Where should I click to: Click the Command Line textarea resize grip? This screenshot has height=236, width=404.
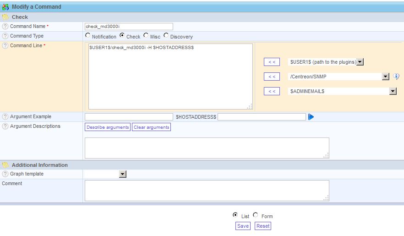point(250,106)
